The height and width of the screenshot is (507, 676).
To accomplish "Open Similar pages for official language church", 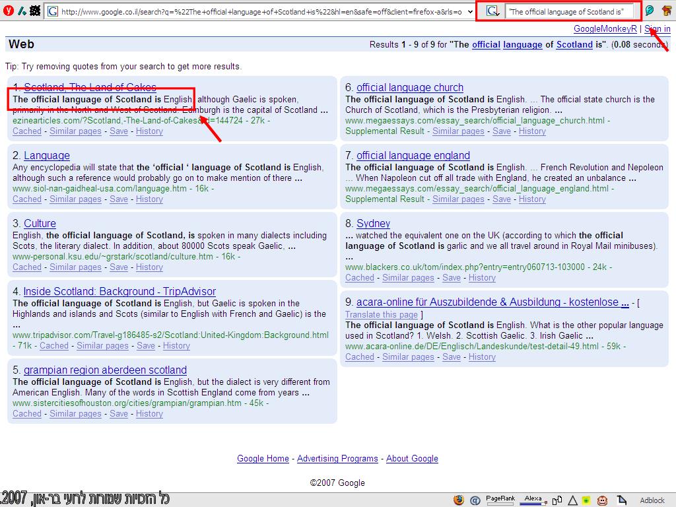I will 458,131.
